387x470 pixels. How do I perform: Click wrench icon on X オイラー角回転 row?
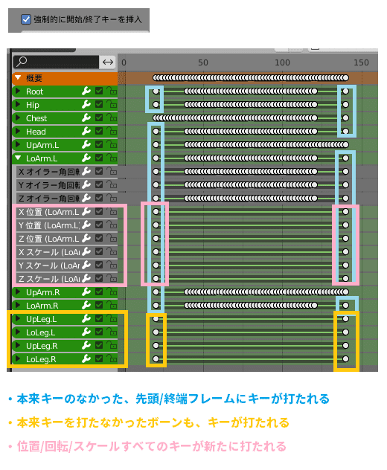[86, 171]
